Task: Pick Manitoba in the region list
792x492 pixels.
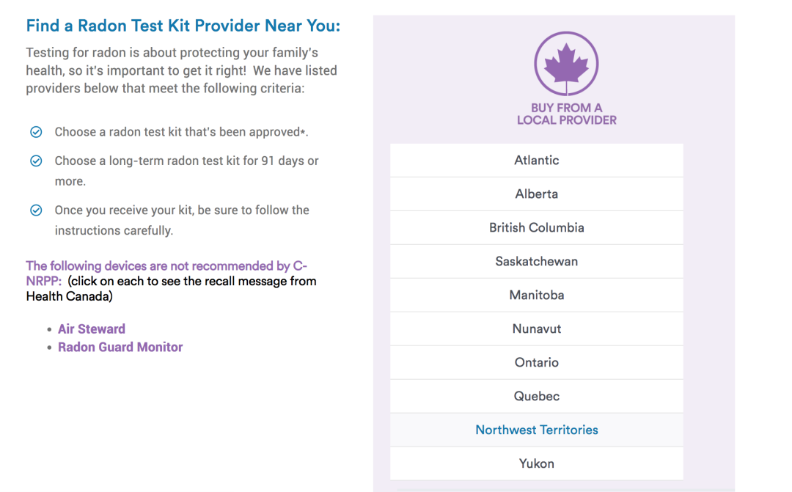Action: [536, 295]
